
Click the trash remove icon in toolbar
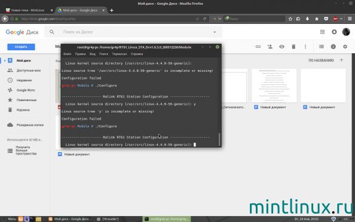point(293,47)
